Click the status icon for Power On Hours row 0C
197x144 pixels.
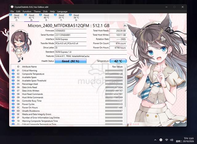click(13, 107)
